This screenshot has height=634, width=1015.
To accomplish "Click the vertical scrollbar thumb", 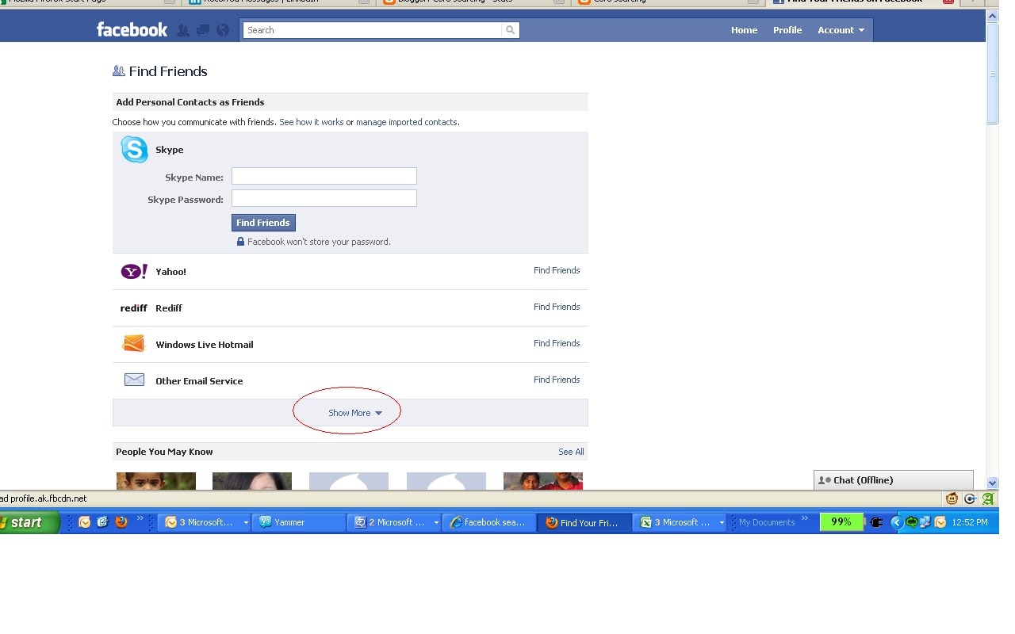I will (x=993, y=73).
